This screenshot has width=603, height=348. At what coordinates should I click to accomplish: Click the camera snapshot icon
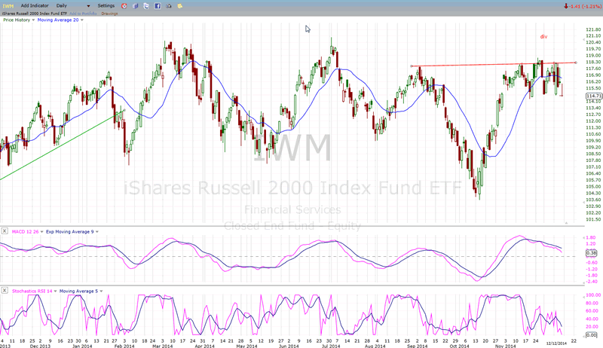pyautogui.click(x=169, y=6)
